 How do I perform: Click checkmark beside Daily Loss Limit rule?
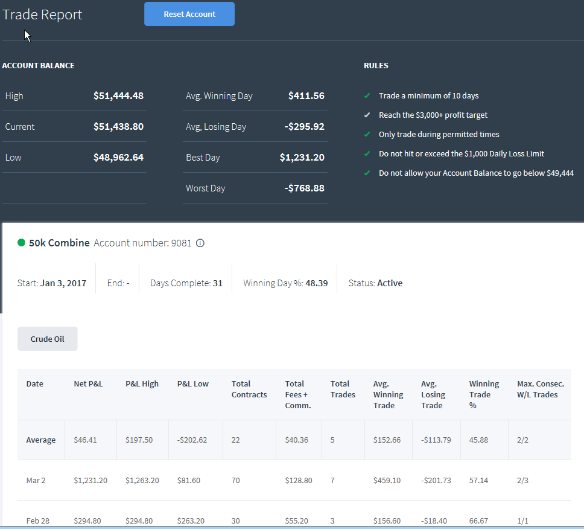tap(367, 153)
